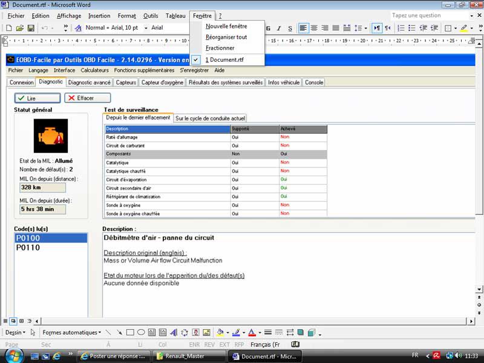Screen dimensions: 484x363
Task: Open the Formes automatiques menu
Action: pos(71,332)
